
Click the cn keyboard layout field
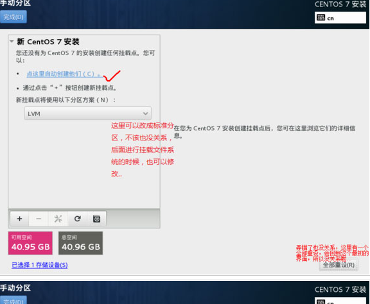(340, 18)
